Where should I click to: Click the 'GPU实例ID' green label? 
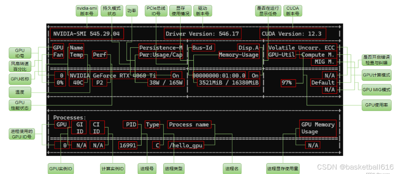click(61, 168)
